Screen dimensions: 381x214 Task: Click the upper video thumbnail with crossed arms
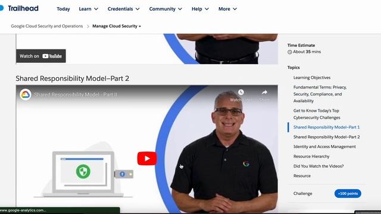click(147, 49)
